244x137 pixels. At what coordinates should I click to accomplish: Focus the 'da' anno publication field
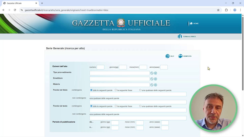coord(165,122)
